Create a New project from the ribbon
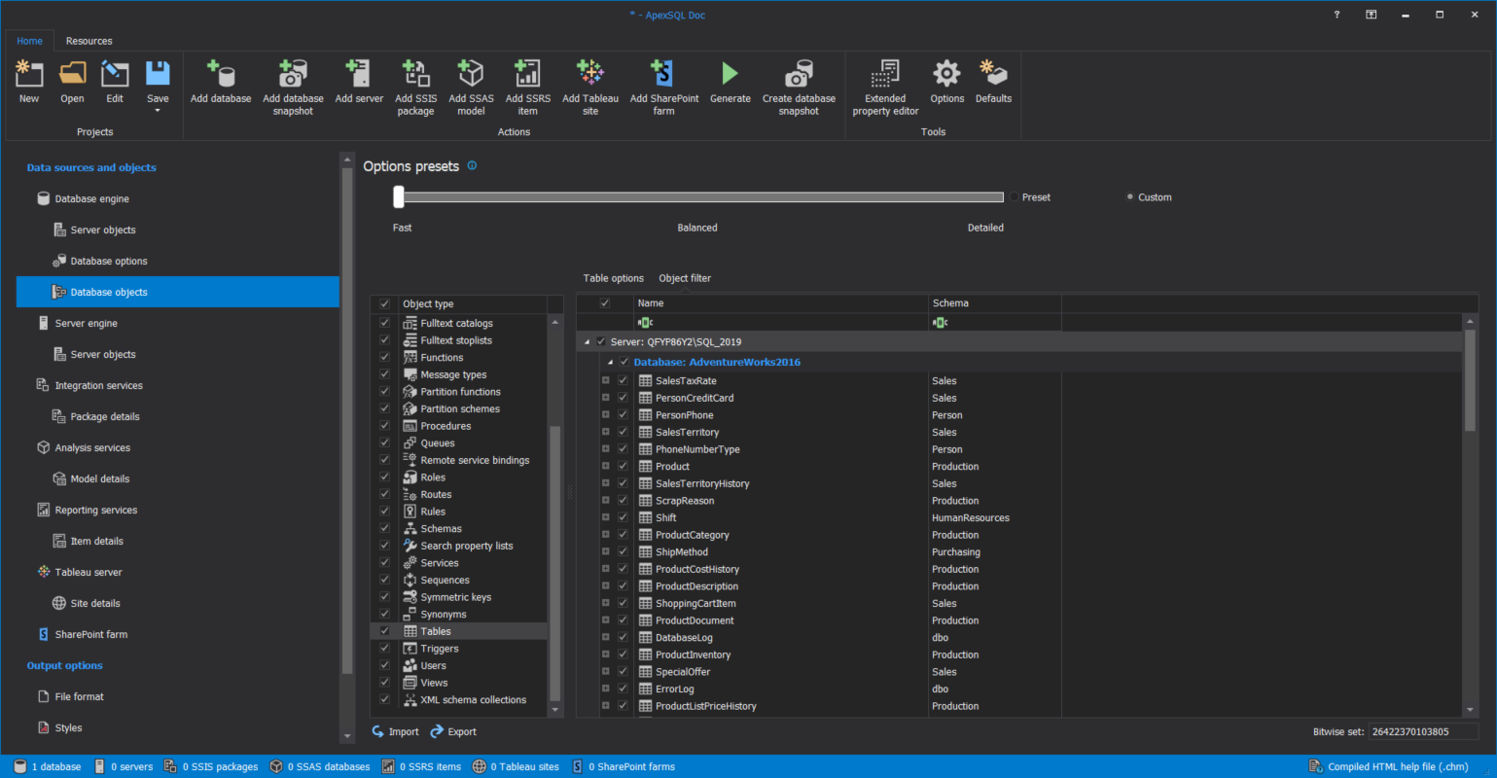Viewport: 1497px width, 778px height. pos(29,82)
